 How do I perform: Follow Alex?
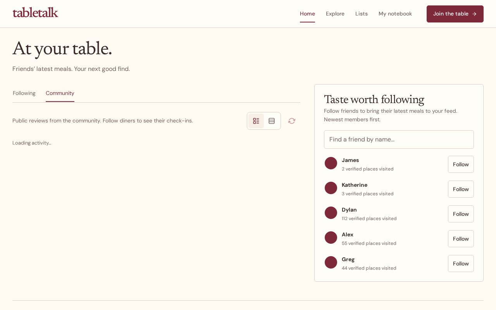pos(461,239)
